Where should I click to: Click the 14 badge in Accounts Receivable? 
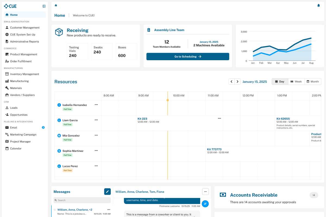click(314, 195)
